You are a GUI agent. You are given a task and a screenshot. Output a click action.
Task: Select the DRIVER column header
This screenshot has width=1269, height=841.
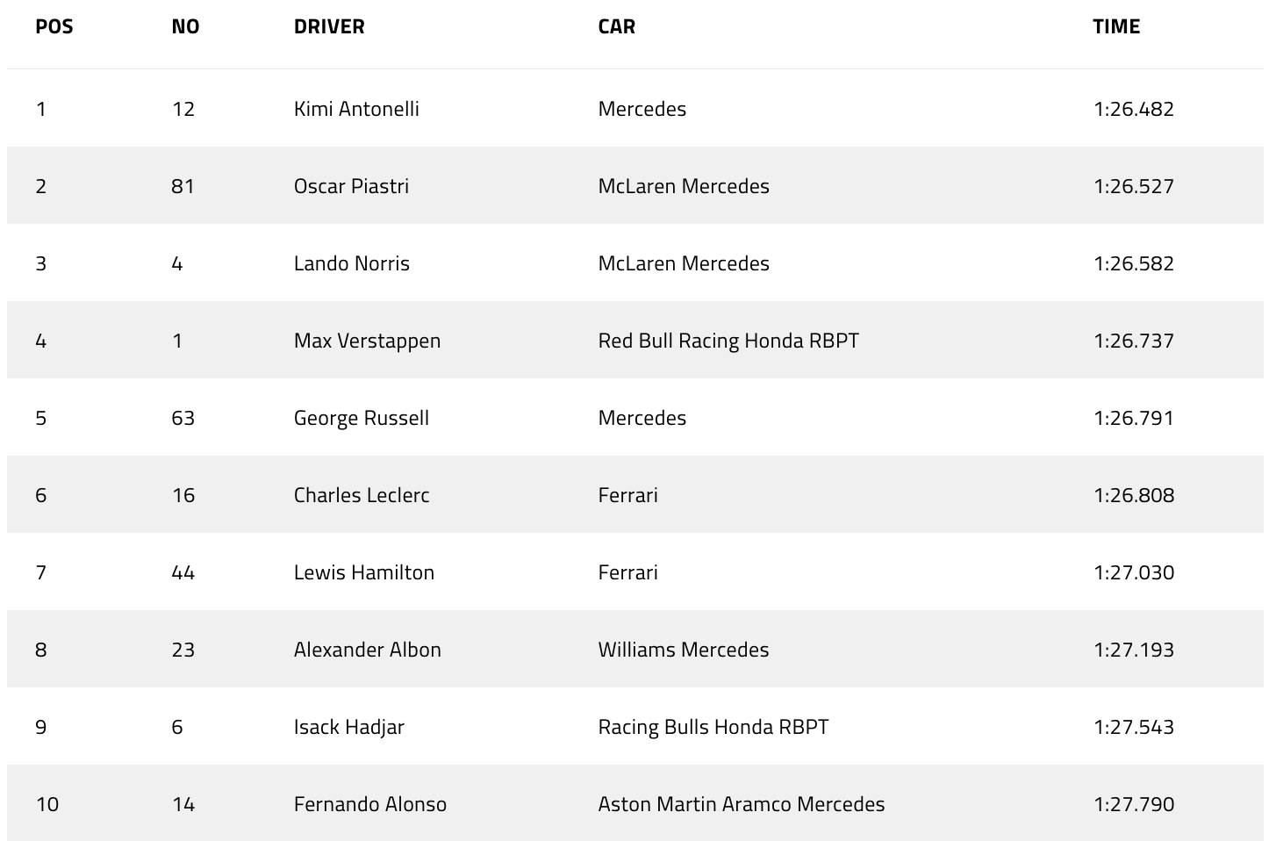[329, 26]
